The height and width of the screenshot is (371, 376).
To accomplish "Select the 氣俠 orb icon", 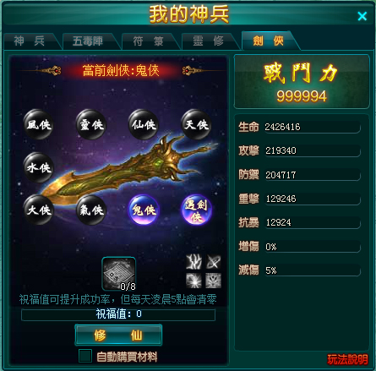I will (91, 210).
